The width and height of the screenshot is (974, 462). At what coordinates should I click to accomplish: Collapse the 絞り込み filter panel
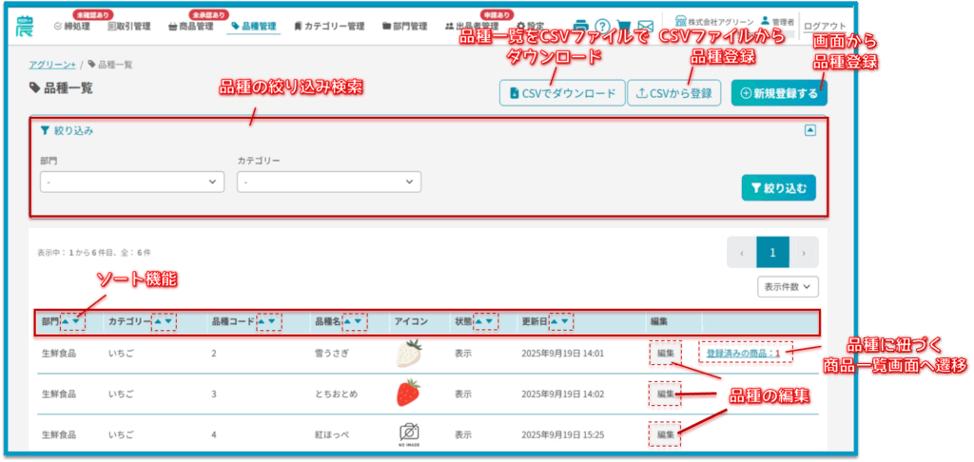(810, 131)
